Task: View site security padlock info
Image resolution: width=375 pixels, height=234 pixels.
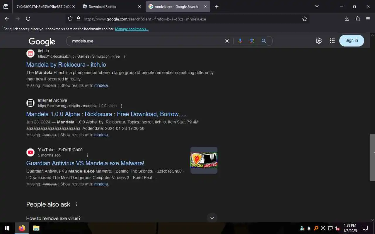Action: (78, 19)
